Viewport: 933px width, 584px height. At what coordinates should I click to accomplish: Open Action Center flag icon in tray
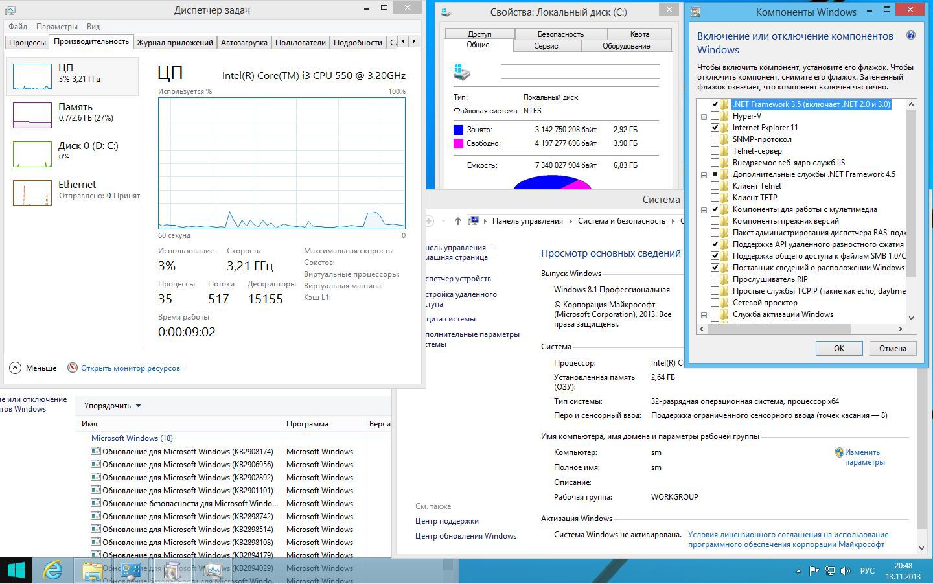[x=814, y=571]
